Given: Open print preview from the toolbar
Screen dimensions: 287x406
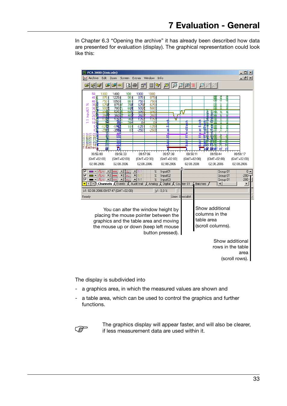Looking at the screenshot, I should (128, 85).
